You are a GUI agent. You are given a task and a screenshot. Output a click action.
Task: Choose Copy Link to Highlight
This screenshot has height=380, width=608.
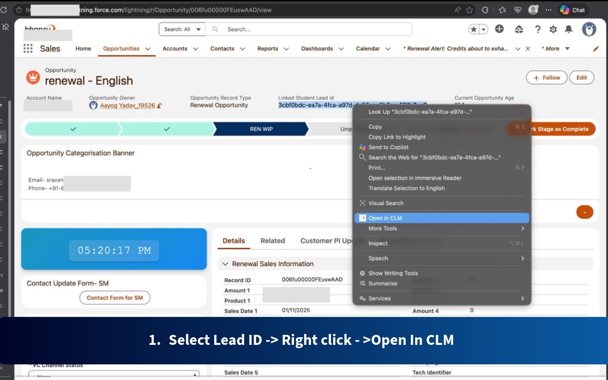click(442, 137)
